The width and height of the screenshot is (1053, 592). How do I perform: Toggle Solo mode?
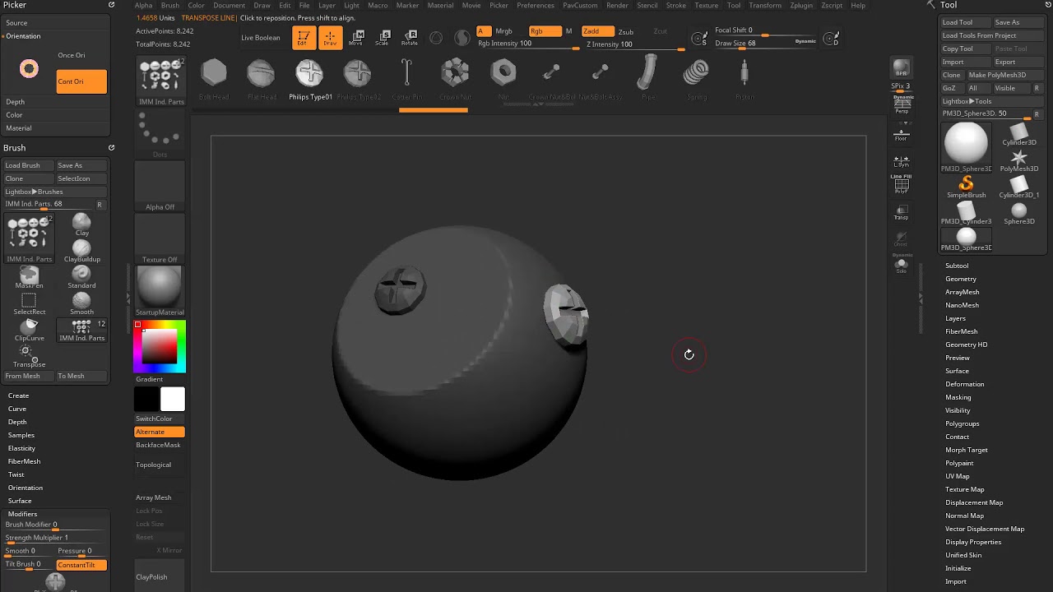pos(901,266)
